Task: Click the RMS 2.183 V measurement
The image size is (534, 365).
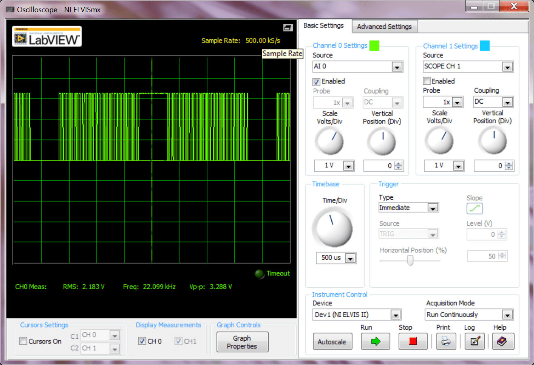Action: click(x=84, y=287)
